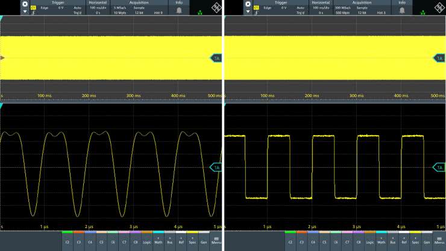The height and width of the screenshot is (251, 446).
Task: Click the Info bell icon on left screen
Action: pos(179,10)
